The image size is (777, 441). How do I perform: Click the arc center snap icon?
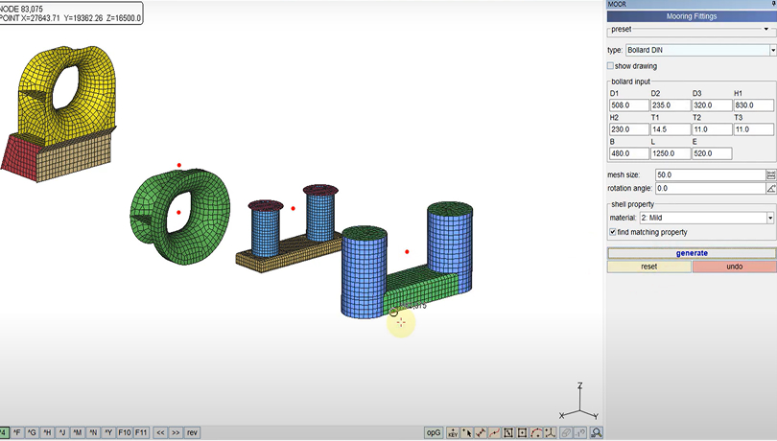[x=536, y=432]
